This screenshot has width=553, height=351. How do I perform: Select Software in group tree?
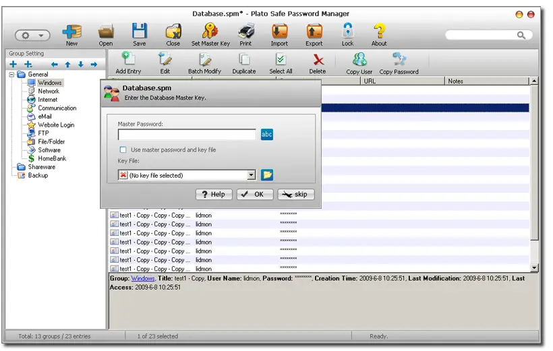tap(49, 150)
